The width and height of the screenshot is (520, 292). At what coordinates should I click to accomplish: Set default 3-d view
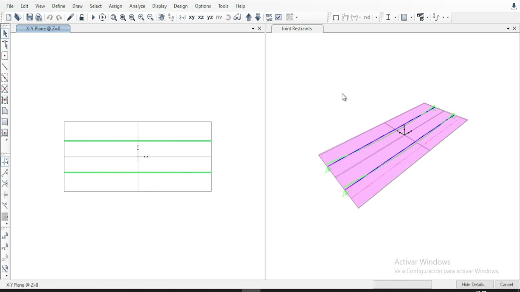(182, 17)
